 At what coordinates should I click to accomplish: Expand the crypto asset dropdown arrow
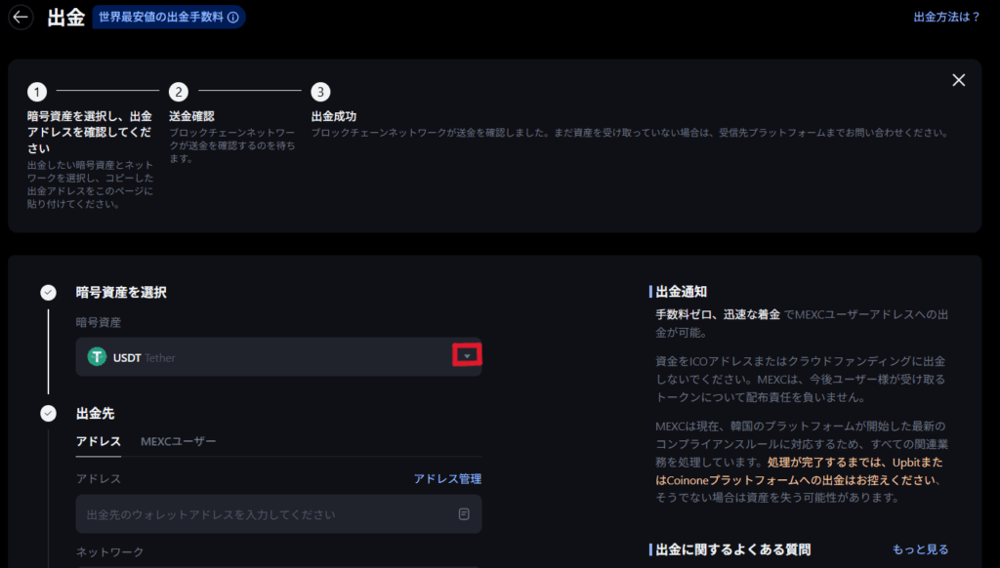[467, 356]
